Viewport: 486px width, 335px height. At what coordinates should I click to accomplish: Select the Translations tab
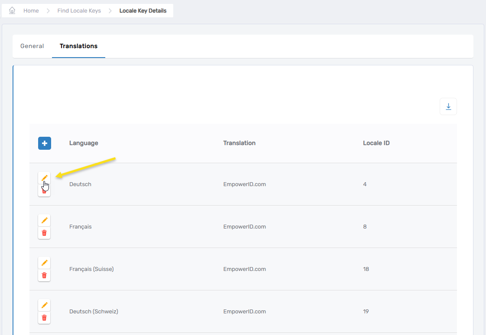pos(78,46)
